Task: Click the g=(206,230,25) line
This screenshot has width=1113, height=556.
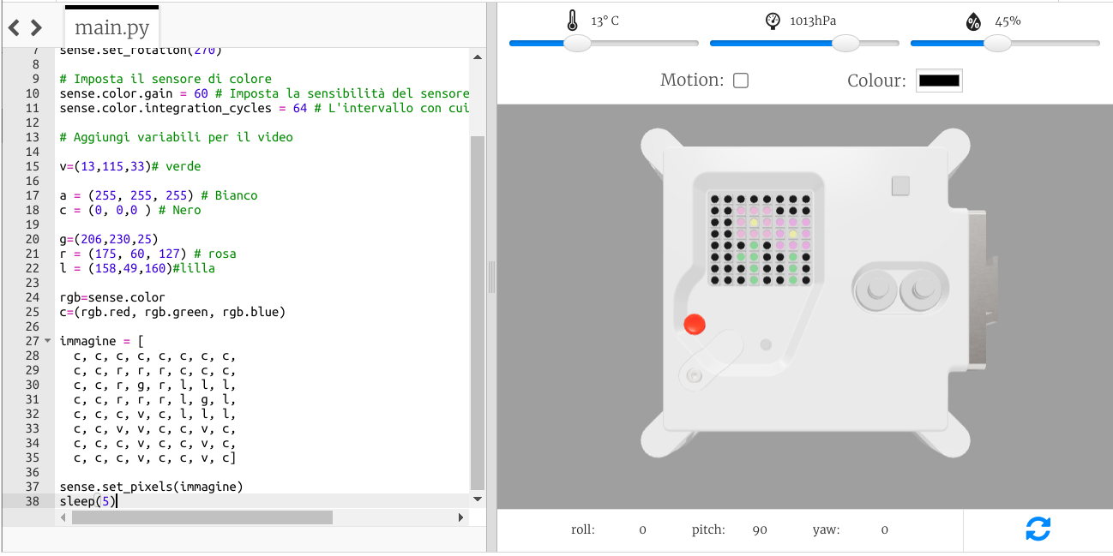Action: pos(109,239)
